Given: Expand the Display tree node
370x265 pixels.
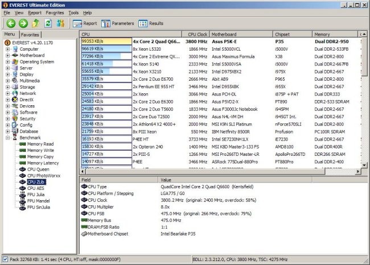Looking at the screenshot, I should pyautogui.click(x=8, y=74).
